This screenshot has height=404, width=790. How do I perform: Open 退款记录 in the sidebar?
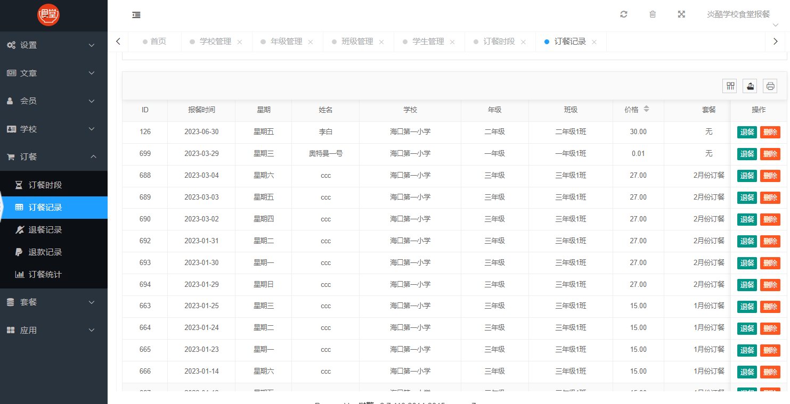click(x=54, y=252)
